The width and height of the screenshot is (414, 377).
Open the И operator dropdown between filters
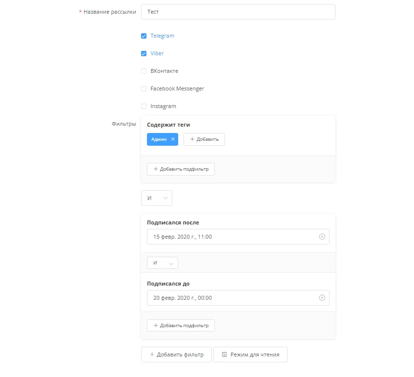pos(156,198)
